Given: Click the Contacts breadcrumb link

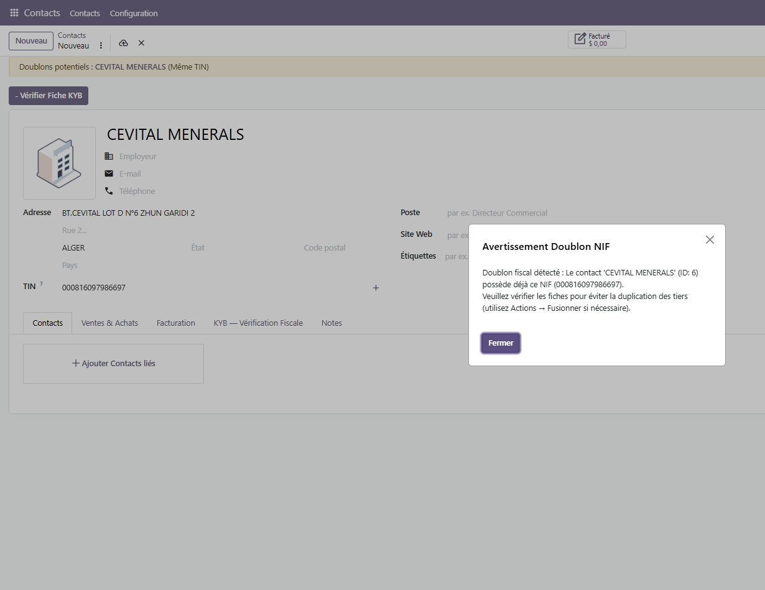Looking at the screenshot, I should (72, 35).
